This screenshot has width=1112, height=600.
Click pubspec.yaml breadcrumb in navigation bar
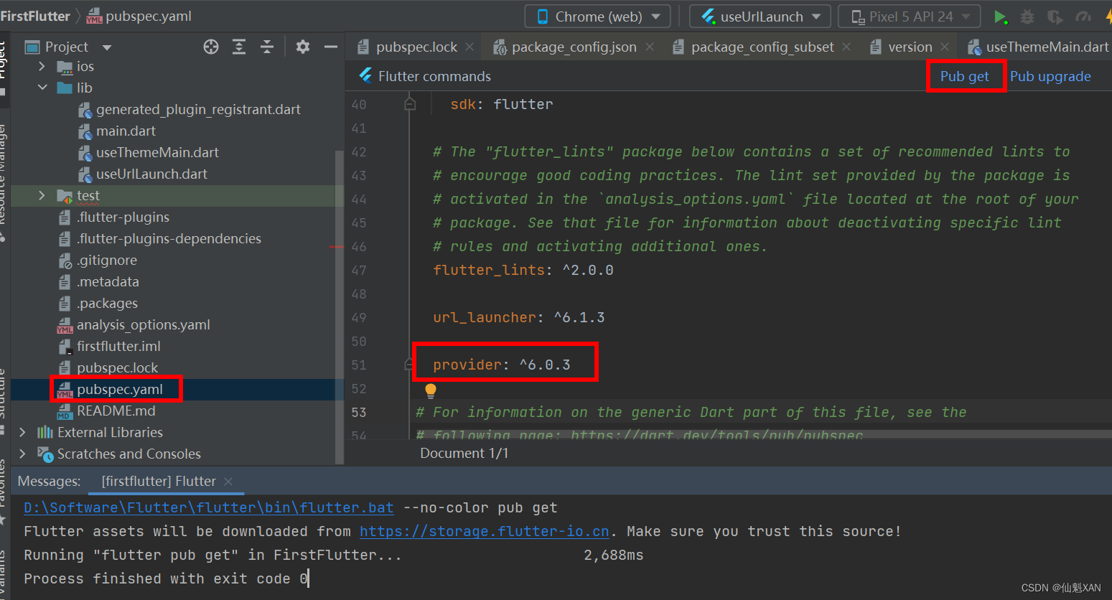[x=139, y=16]
